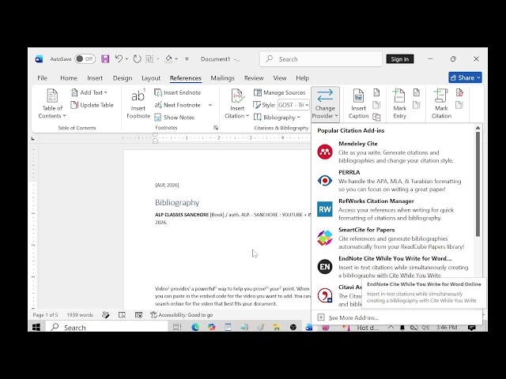Switch to the Mailings tab
Viewport: 506px width, 379px height.
pos(222,78)
